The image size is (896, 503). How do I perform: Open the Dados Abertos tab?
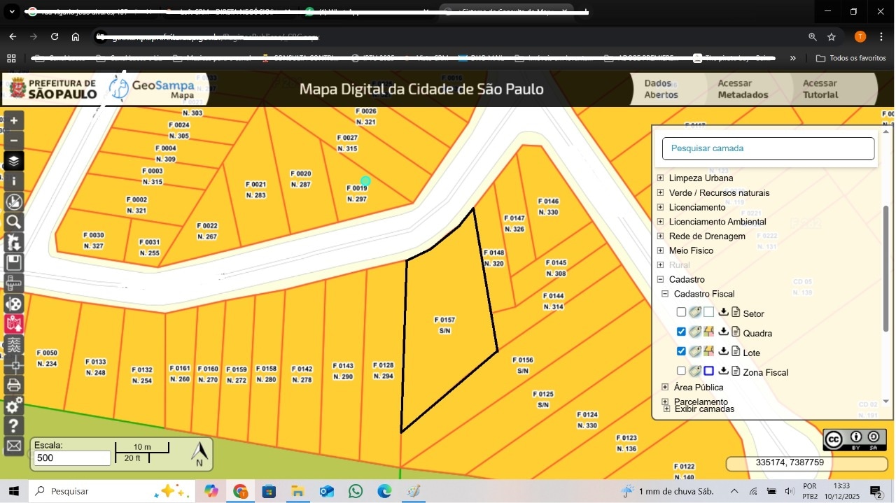661,89
